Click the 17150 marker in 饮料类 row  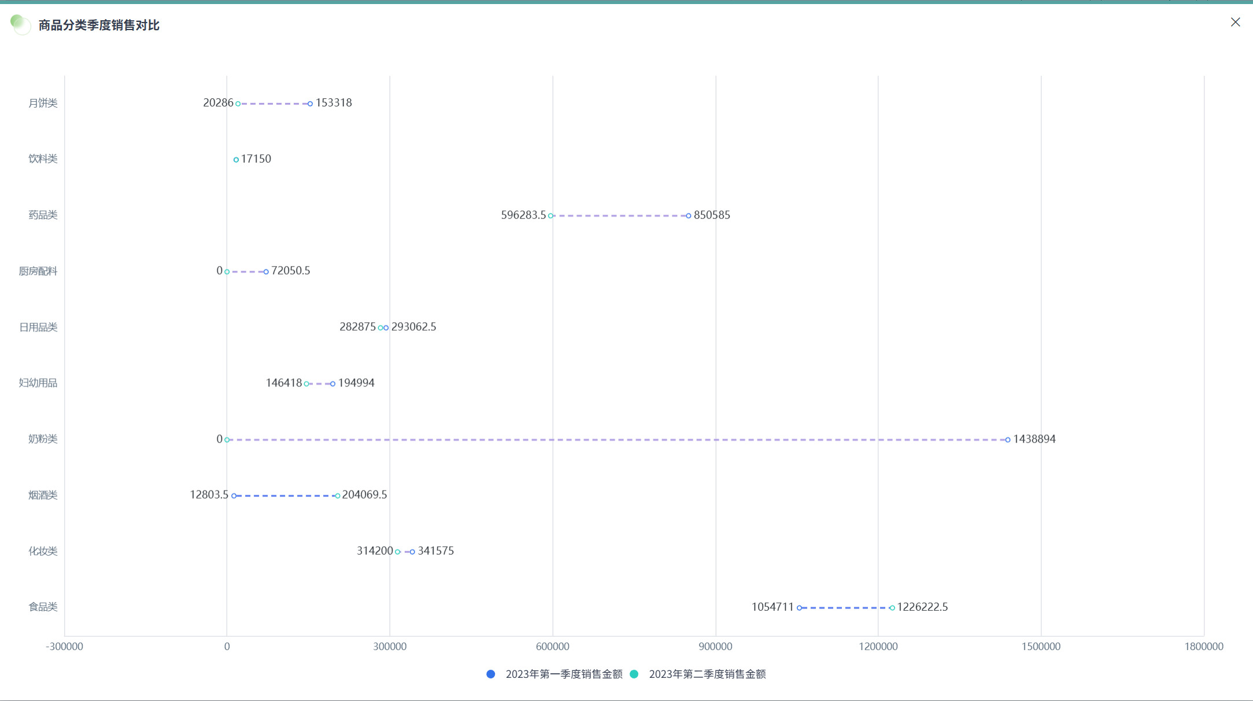tap(236, 160)
